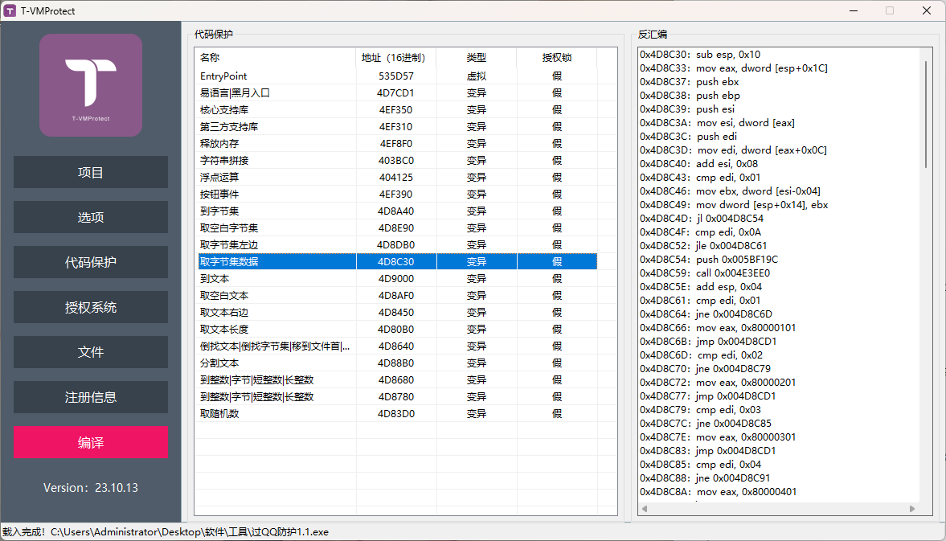Click the disassembly panel vertical scrollbar
Image resolution: width=946 pixels, height=541 pixels.
[926, 113]
